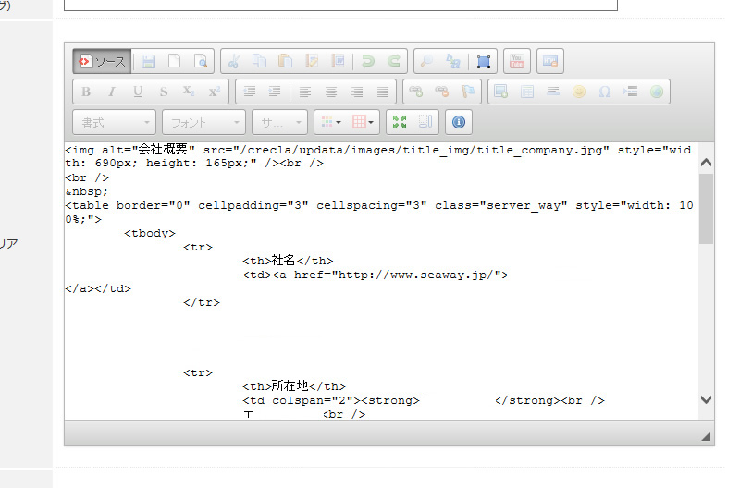Toggle Italic formatting
The image size is (740, 488).
coord(112,91)
